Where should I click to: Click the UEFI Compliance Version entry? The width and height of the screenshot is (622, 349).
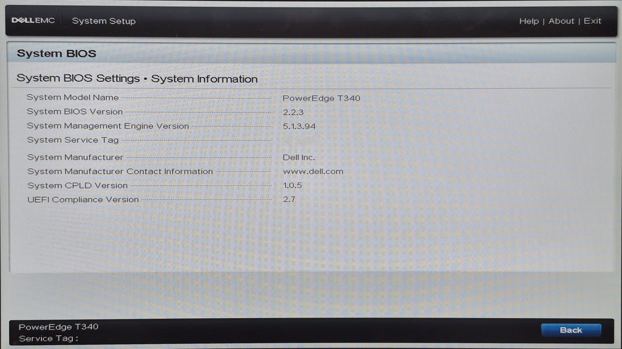[x=85, y=199]
